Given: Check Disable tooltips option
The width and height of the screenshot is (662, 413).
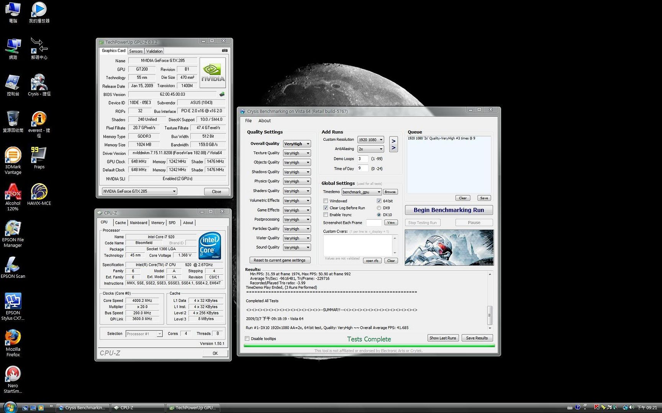Looking at the screenshot, I should (247, 338).
